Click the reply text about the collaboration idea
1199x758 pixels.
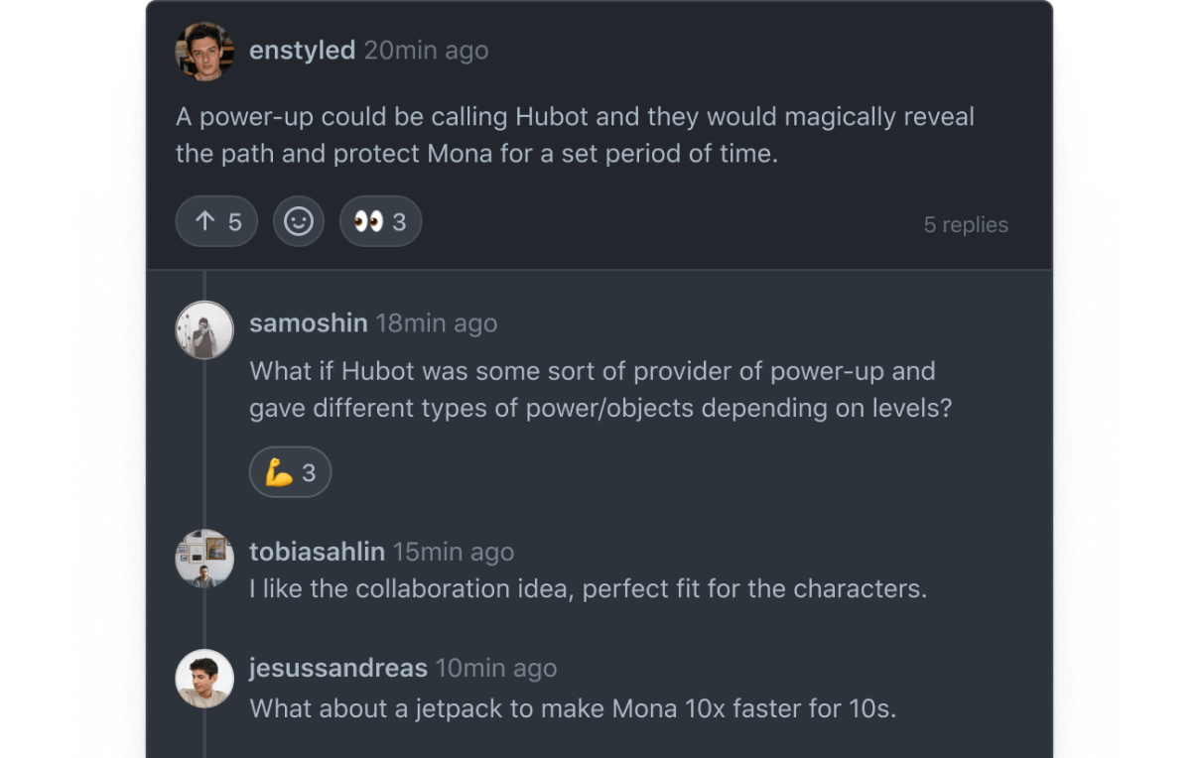(588, 588)
